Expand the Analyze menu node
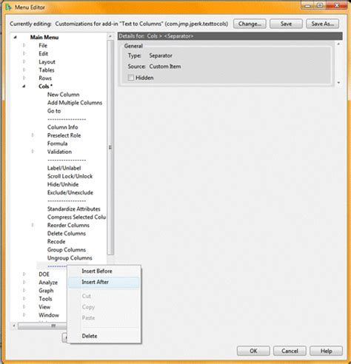351x364 pixels. click(x=24, y=282)
